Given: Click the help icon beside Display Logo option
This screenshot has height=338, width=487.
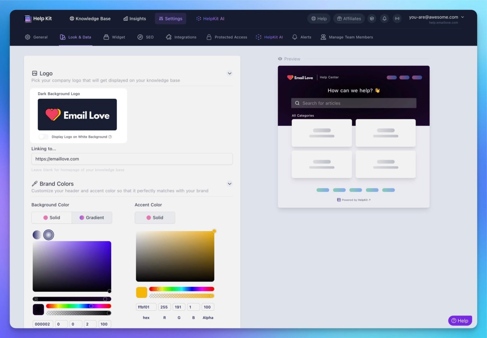Looking at the screenshot, I should [110, 137].
